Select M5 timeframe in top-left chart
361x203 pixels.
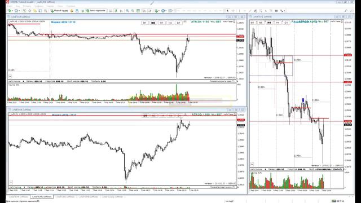click(153, 23)
